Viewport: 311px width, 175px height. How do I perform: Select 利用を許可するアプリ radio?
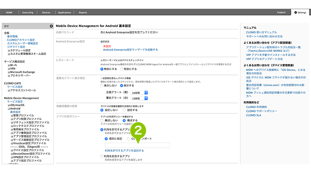coord(102,129)
